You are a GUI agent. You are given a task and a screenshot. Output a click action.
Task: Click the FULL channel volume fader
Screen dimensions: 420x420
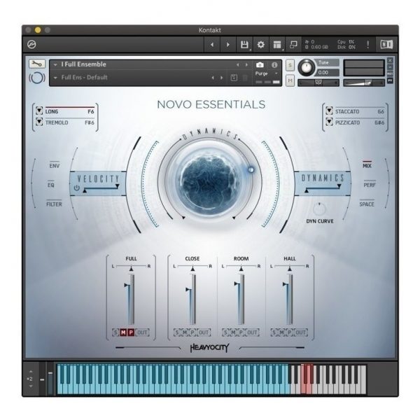[x=131, y=299]
